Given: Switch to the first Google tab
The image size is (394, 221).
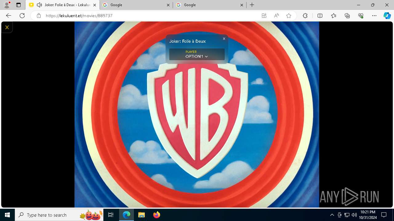Looking at the screenshot, I should [x=136, y=5].
